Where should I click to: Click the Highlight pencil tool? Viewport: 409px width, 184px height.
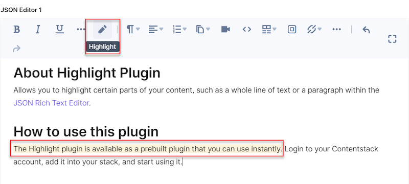[103, 30]
